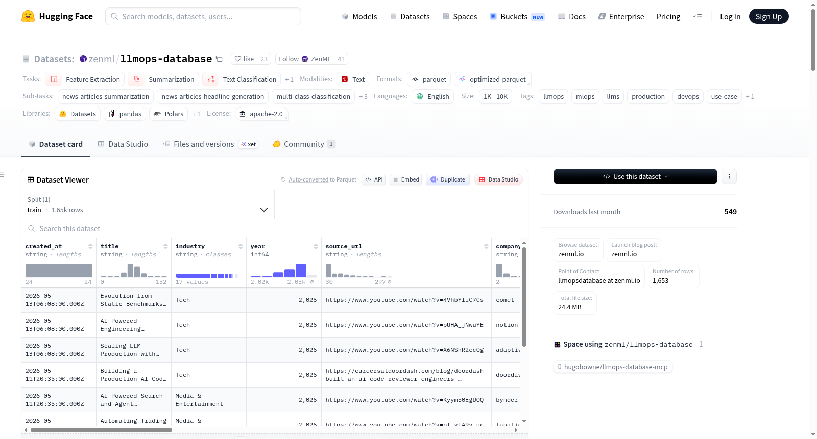The image size is (817, 439).
Task: Expand the +3 additional sub-tasks
Action: pos(363,96)
